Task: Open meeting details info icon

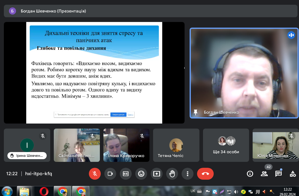Action: click(250, 174)
